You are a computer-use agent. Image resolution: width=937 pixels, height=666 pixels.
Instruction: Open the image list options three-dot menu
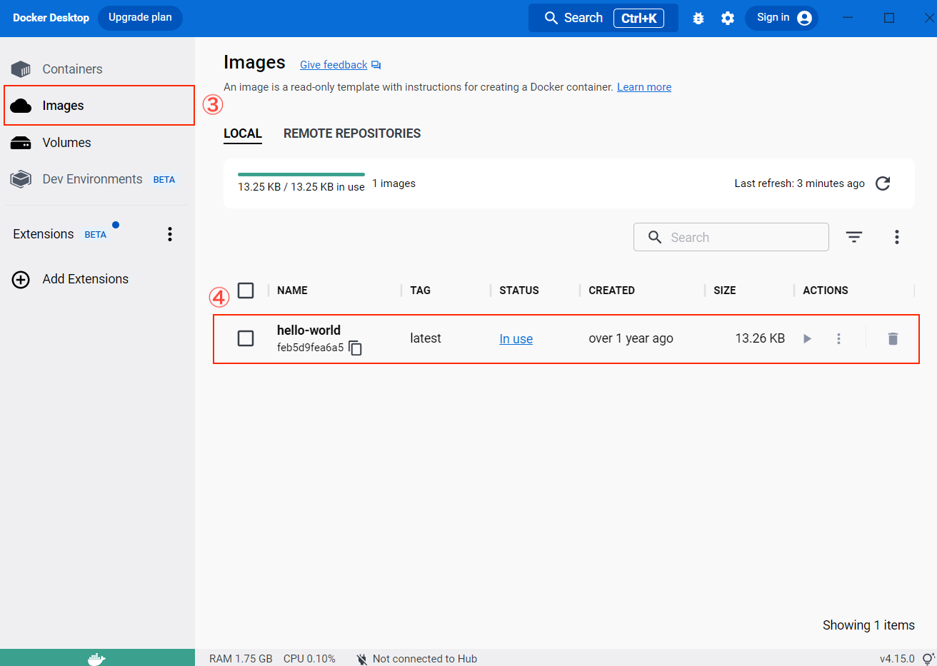click(896, 237)
